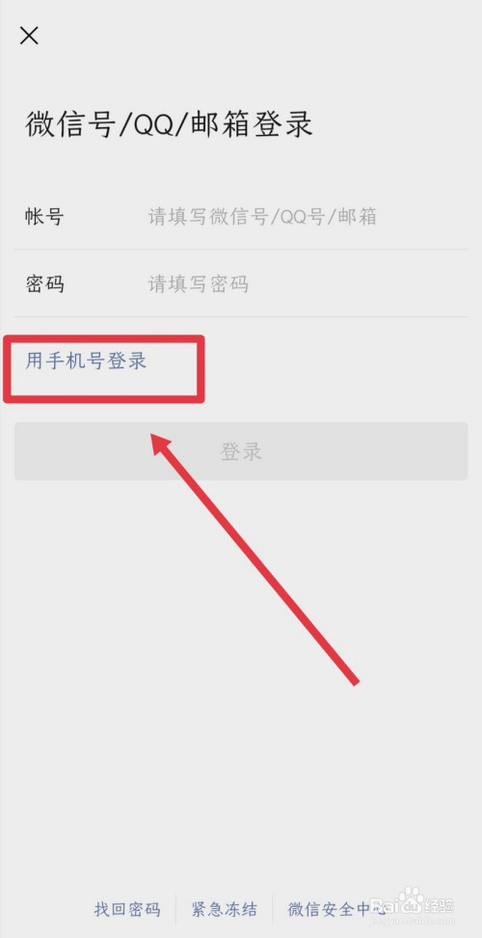Screen dimensions: 482x938
Task: Click the separator between 紧急冻结 and 微信安全中心
Action: [273, 910]
